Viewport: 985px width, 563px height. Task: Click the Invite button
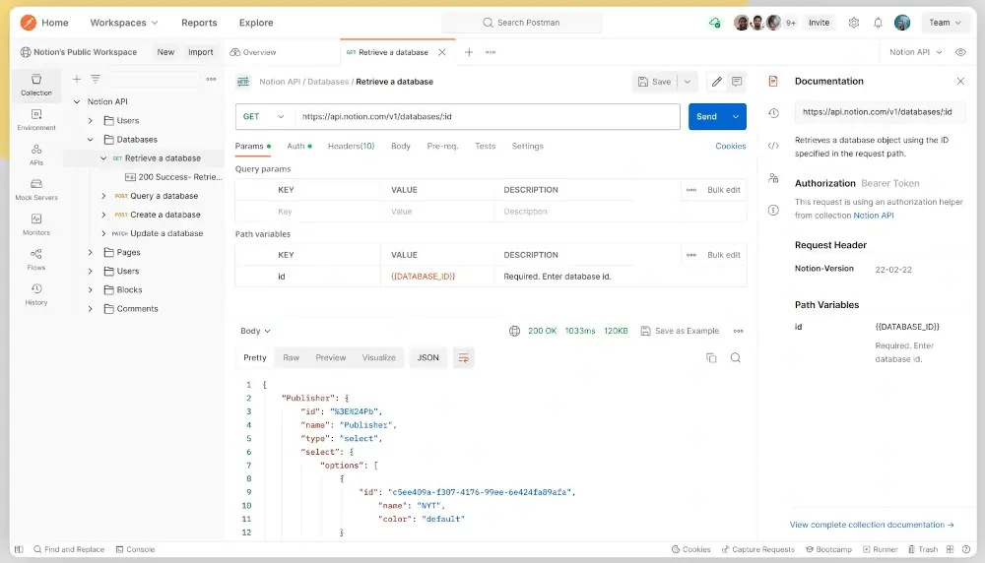click(x=819, y=23)
